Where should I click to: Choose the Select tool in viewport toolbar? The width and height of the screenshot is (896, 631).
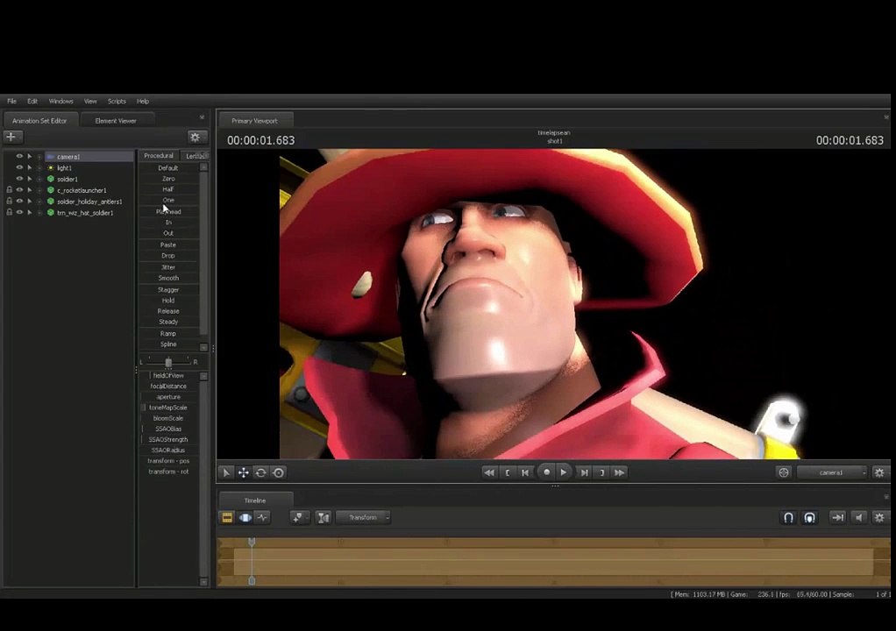(226, 473)
